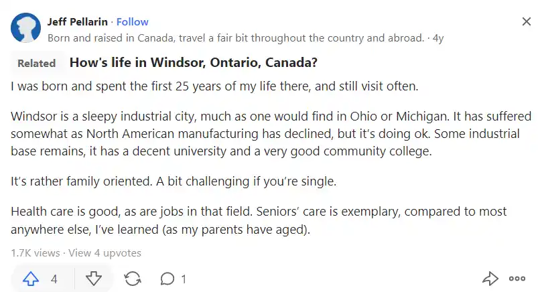Follow Jeff Pellarin

[132, 22]
